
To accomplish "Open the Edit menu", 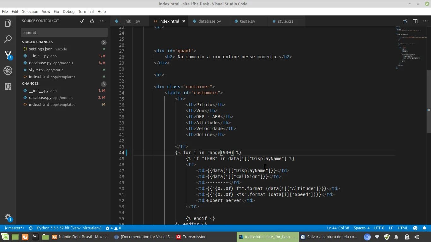I will pos(15,11).
